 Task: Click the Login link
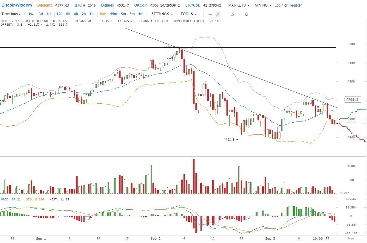[x=279, y=5]
